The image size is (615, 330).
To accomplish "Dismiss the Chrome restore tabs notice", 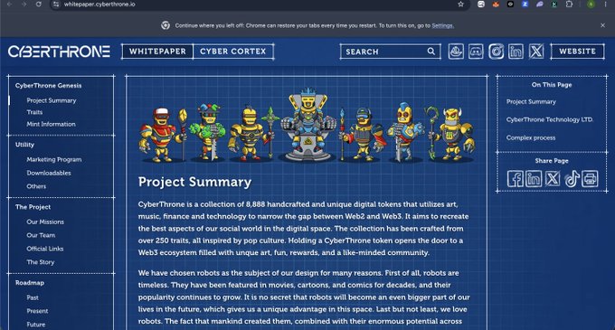I will coord(602,25).
